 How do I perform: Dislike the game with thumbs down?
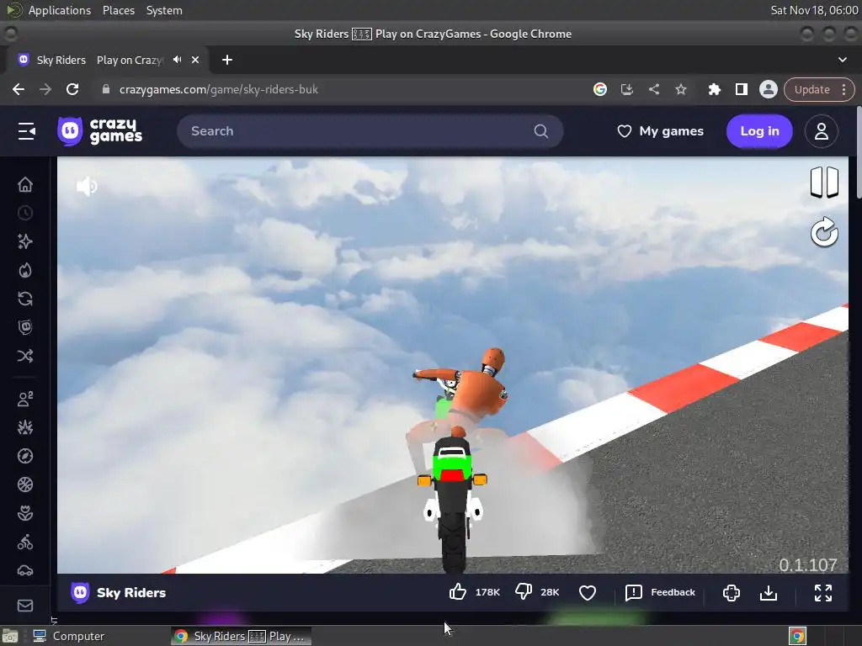point(524,592)
